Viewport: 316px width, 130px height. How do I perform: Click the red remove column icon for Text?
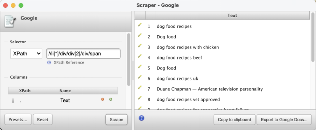[x=103, y=99]
